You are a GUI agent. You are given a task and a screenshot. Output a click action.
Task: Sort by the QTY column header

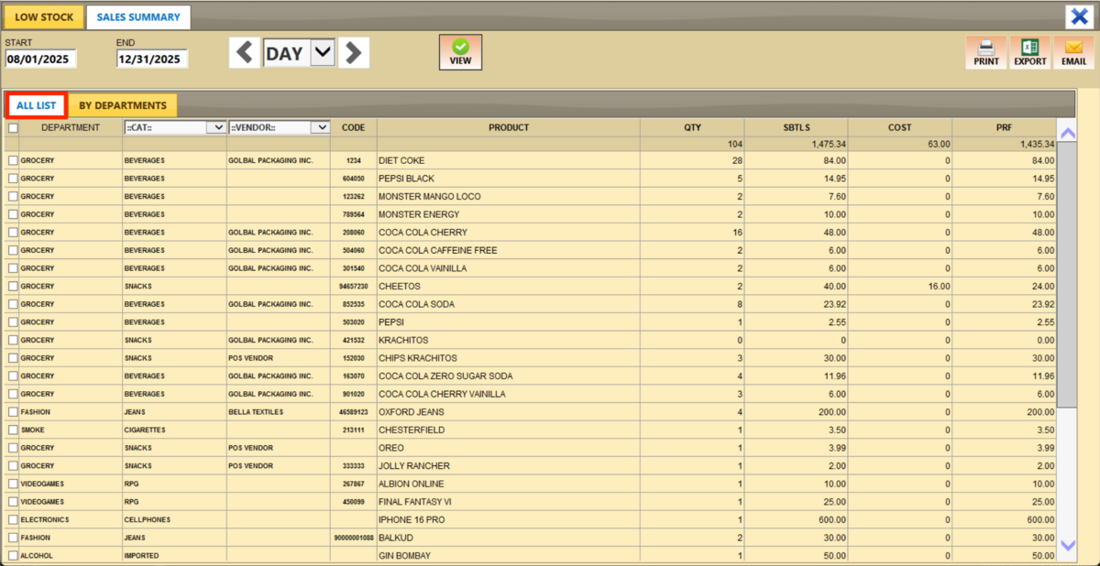pos(692,127)
